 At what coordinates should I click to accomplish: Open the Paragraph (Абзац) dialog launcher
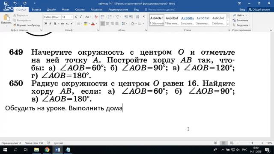pyautogui.click(x=146, y=30)
